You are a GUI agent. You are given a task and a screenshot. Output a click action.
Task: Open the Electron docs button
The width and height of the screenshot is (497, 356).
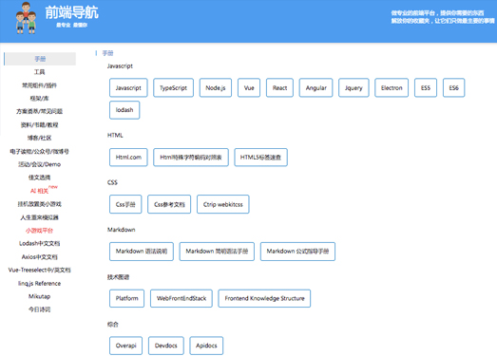pyautogui.click(x=392, y=87)
